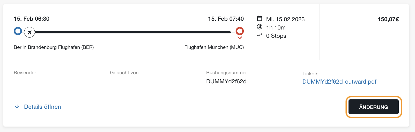Click the arrows icon beside 0 Stops
This screenshot has height=132, width=415.
tap(260, 35)
